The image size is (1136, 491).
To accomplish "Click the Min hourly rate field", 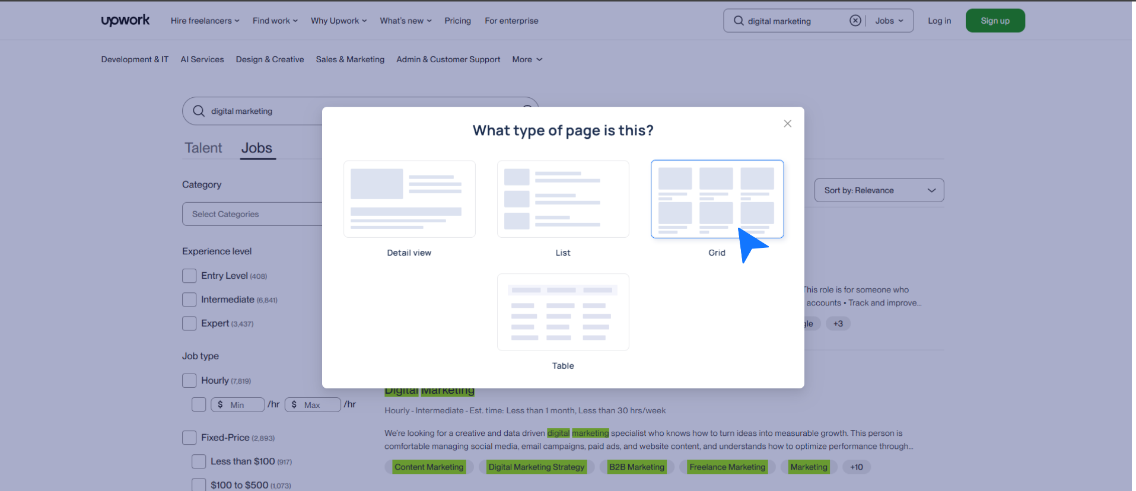I will [243, 405].
